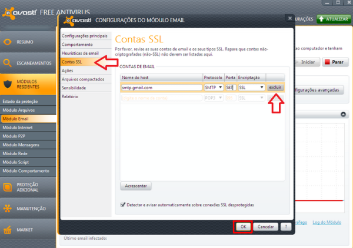The image size is (353, 248).
Task: Open Proteção Adicional square icon
Action: click(x=8, y=187)
